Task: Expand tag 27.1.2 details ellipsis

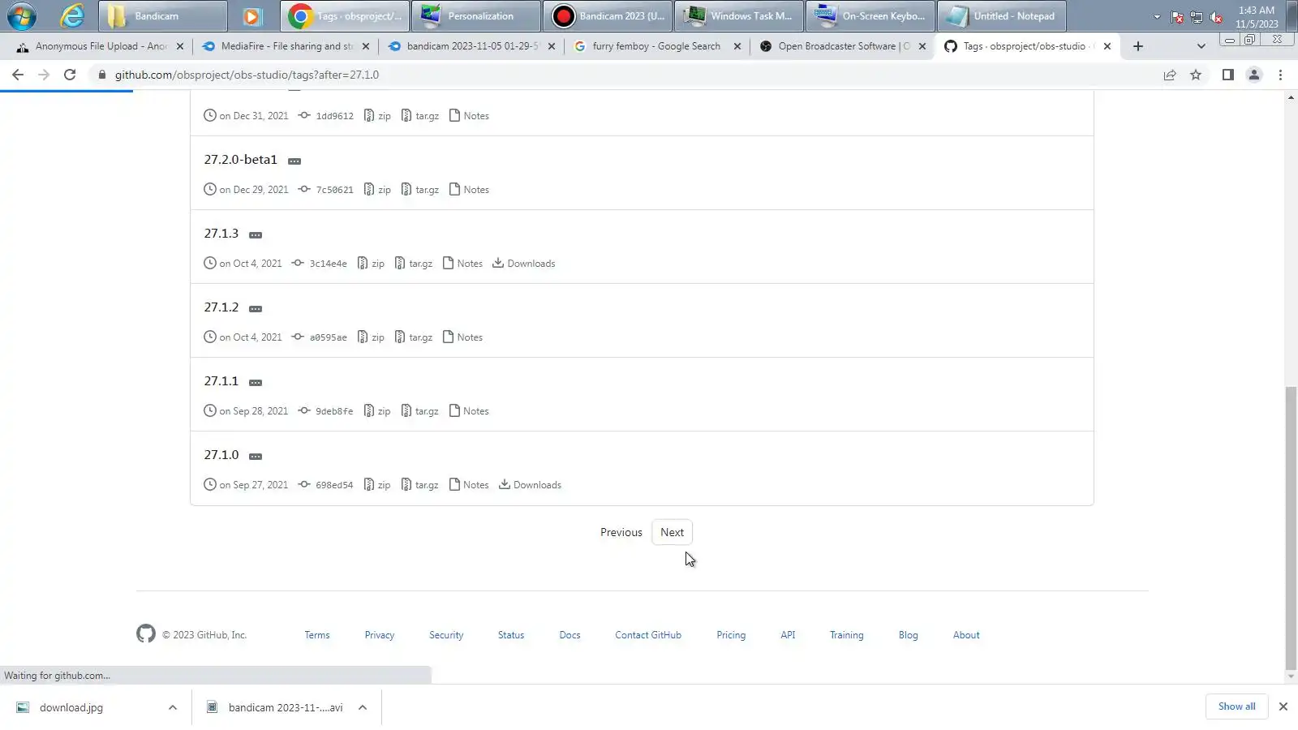Action: (x=256, y=309)
